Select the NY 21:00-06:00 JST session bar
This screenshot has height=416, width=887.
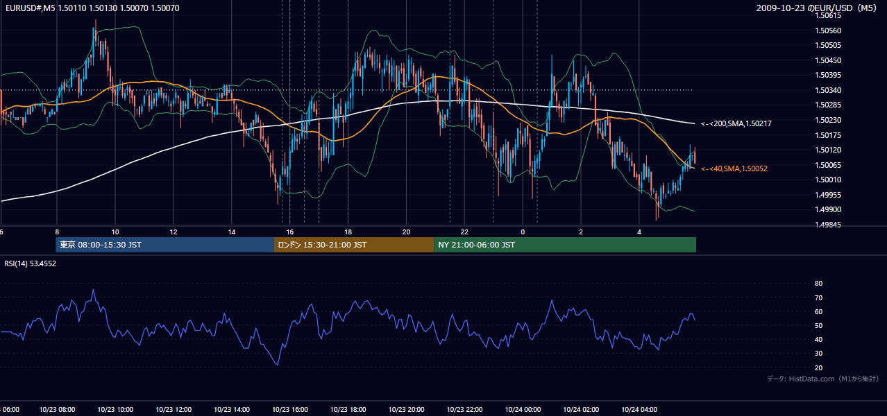(x=565, y=245)
